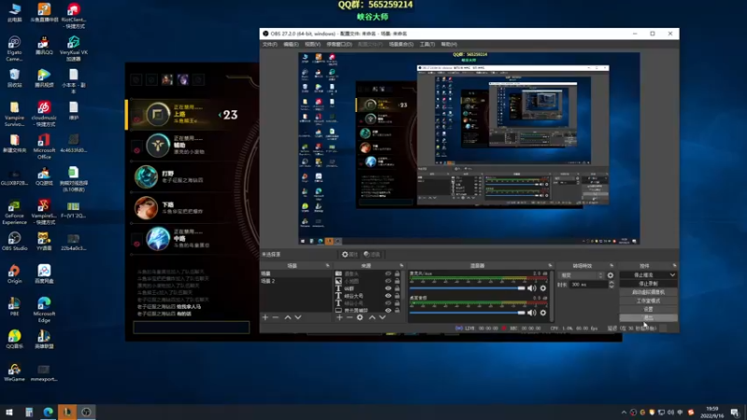
Task: Move the selected source down in the sources list
Action: click(382, 317)
